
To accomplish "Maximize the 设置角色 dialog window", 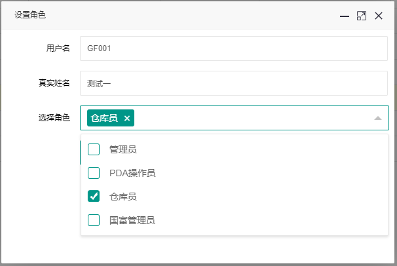I will tap(362, 16).
